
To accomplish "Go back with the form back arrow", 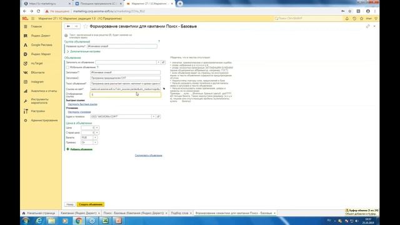I will pyautogui.click(x=68, y=26).
